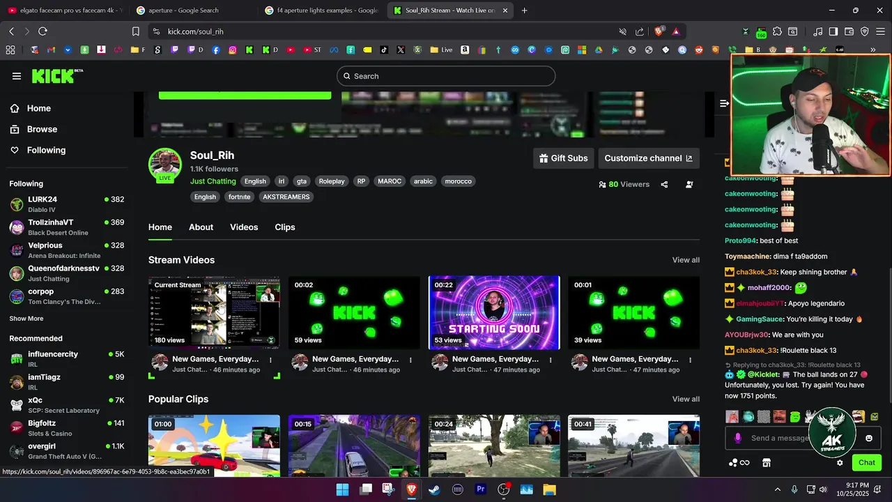Viewport: 892px width, 502px height.
Task: Show hidden bookmarks with the double chevron
Action: point(872,50)
